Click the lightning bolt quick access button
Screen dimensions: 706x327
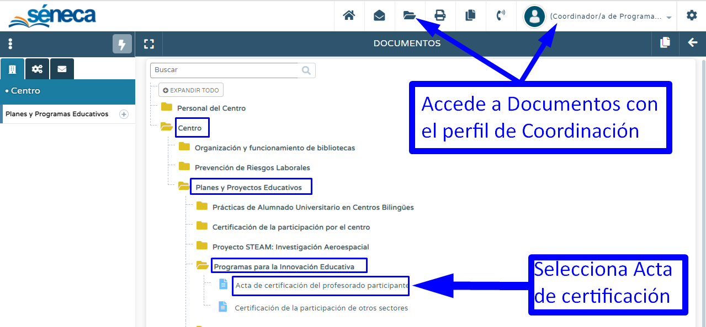click(122, 44)
